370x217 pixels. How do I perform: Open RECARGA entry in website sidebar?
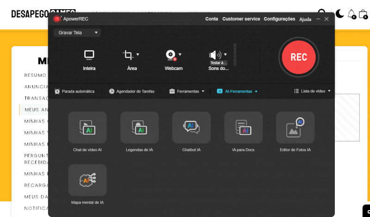point(36,185)
